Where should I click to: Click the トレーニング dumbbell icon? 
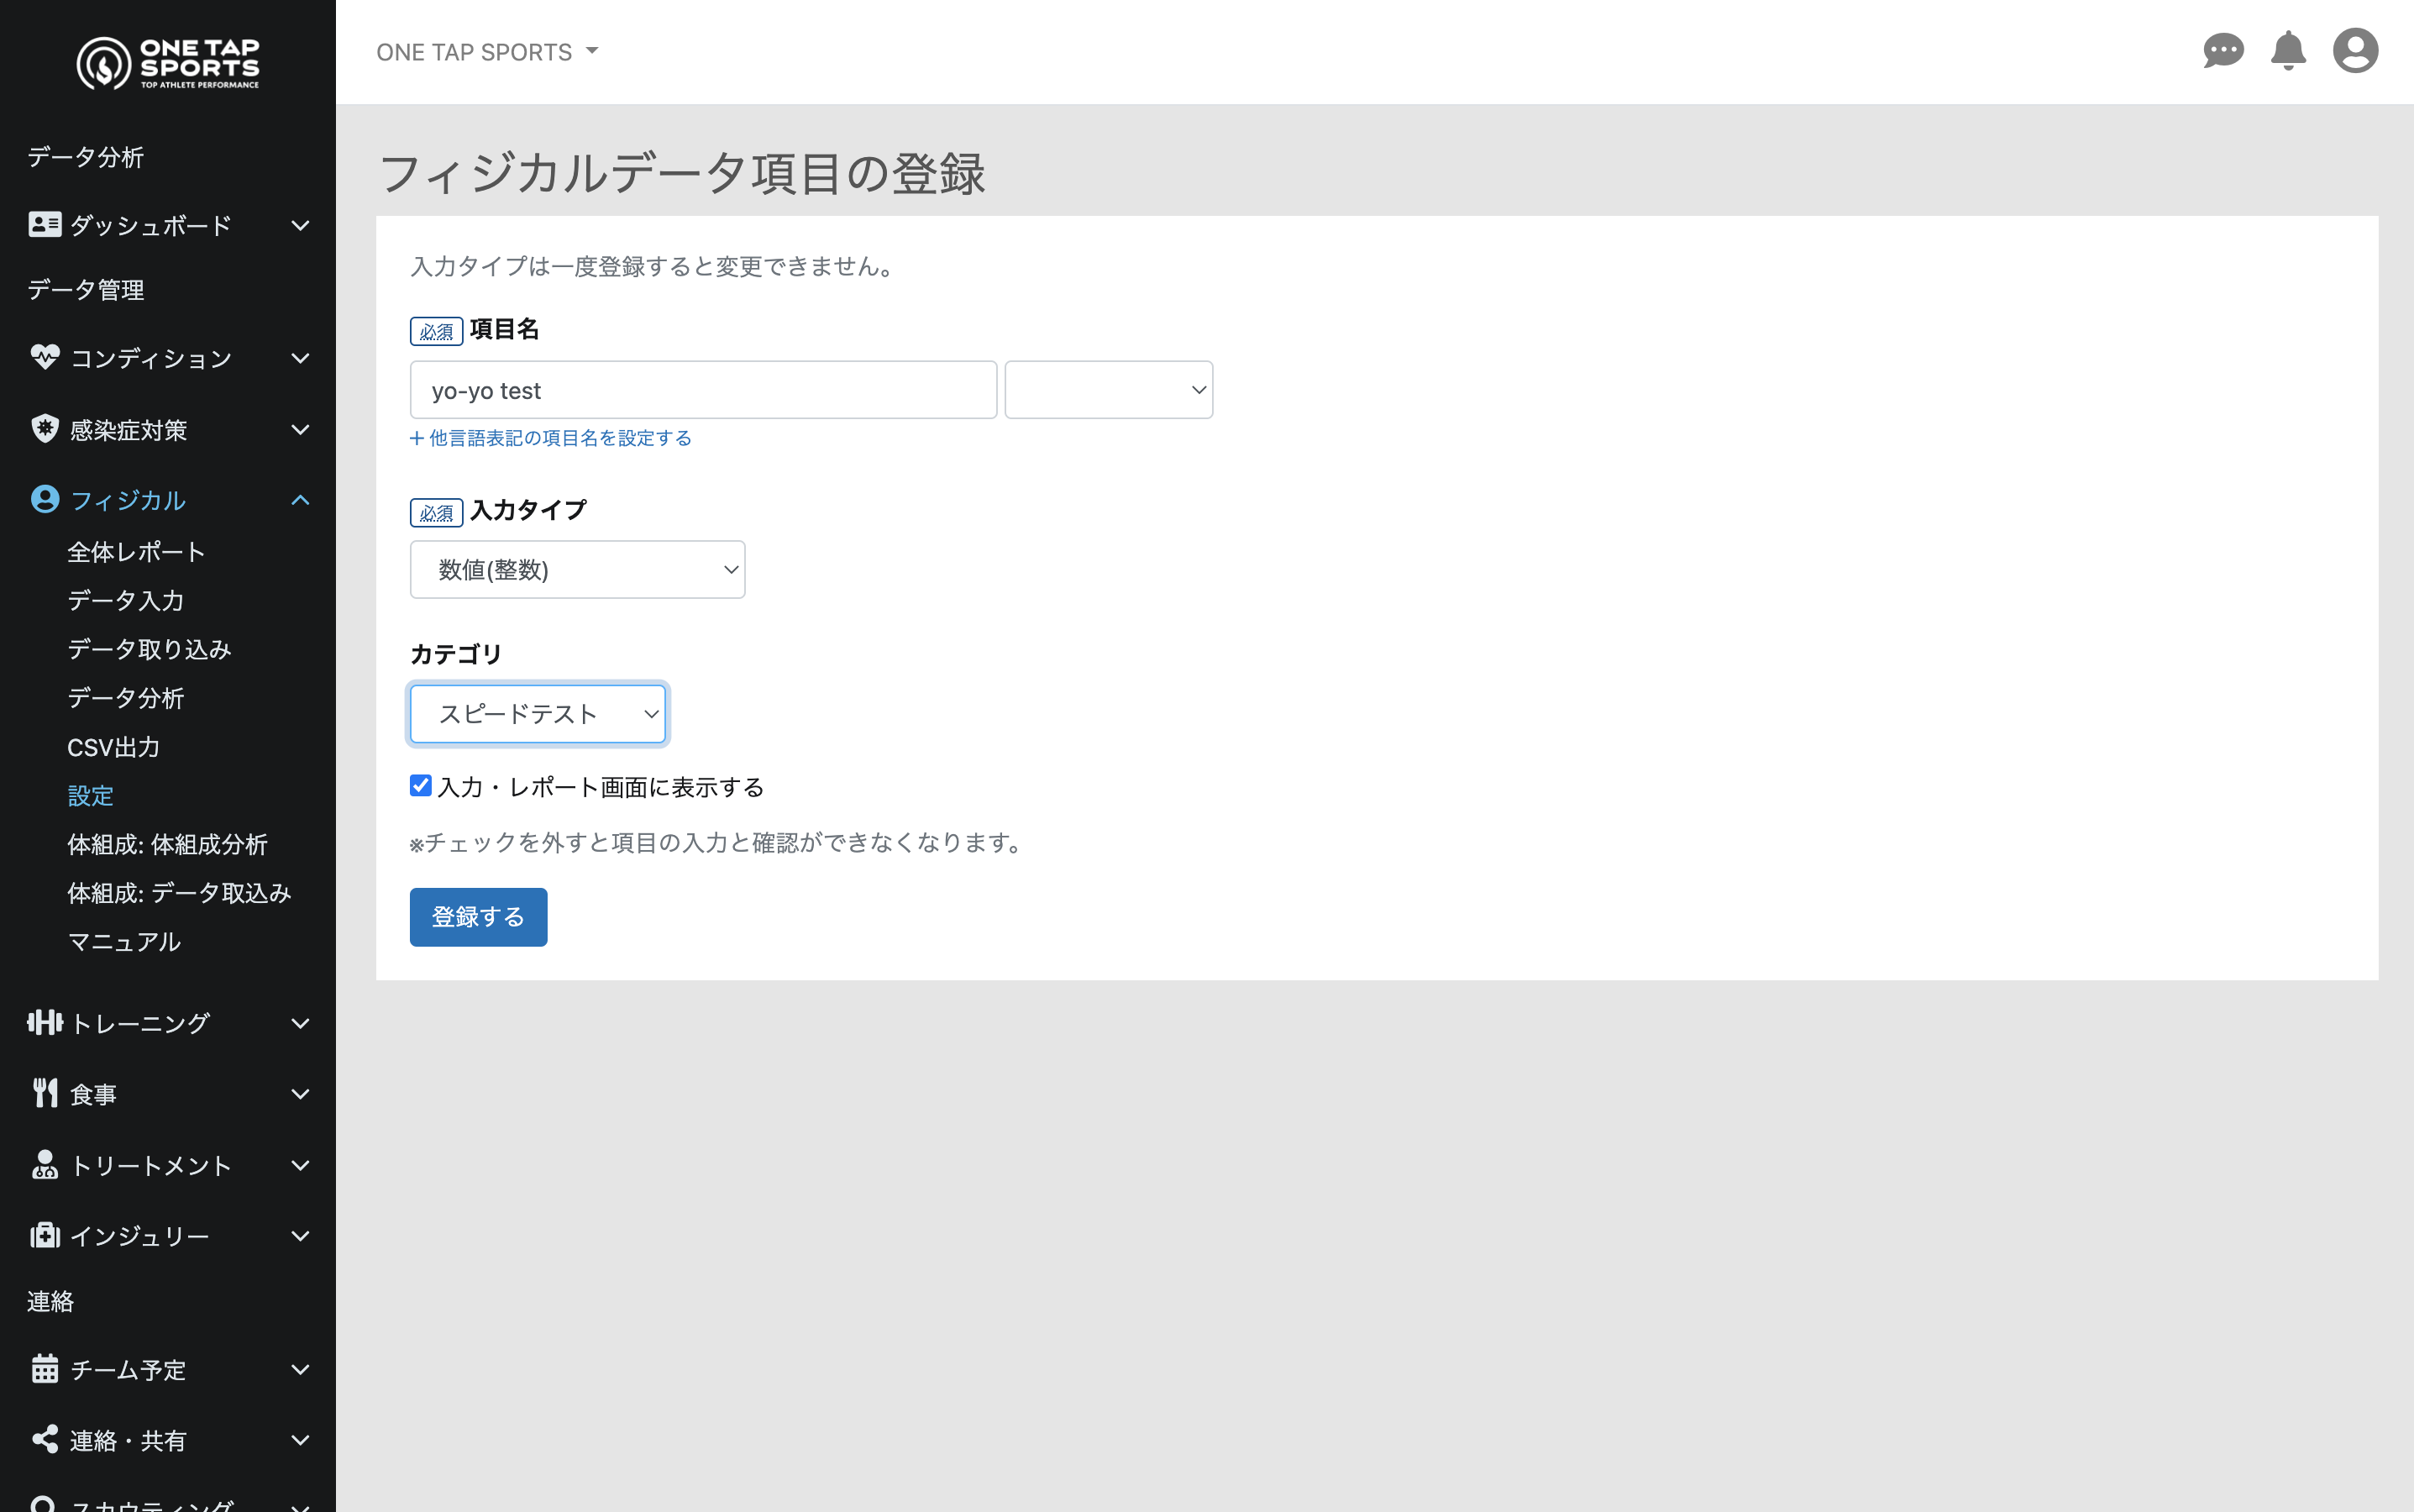point(45,1022)
